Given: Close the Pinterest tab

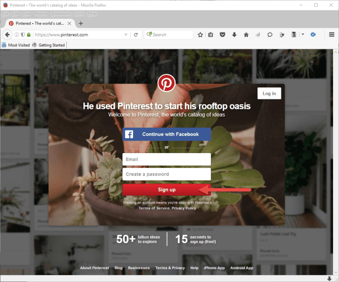Looking at the screenshot, I should click(x=70, y=24).
